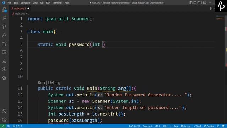The image size is (227, 128).
Task: Open the Terminal menu
Action: pyautogui.click(x=57, y=3)
